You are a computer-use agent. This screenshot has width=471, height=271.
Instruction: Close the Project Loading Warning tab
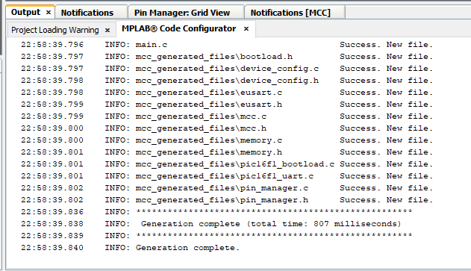coord(107,31)
